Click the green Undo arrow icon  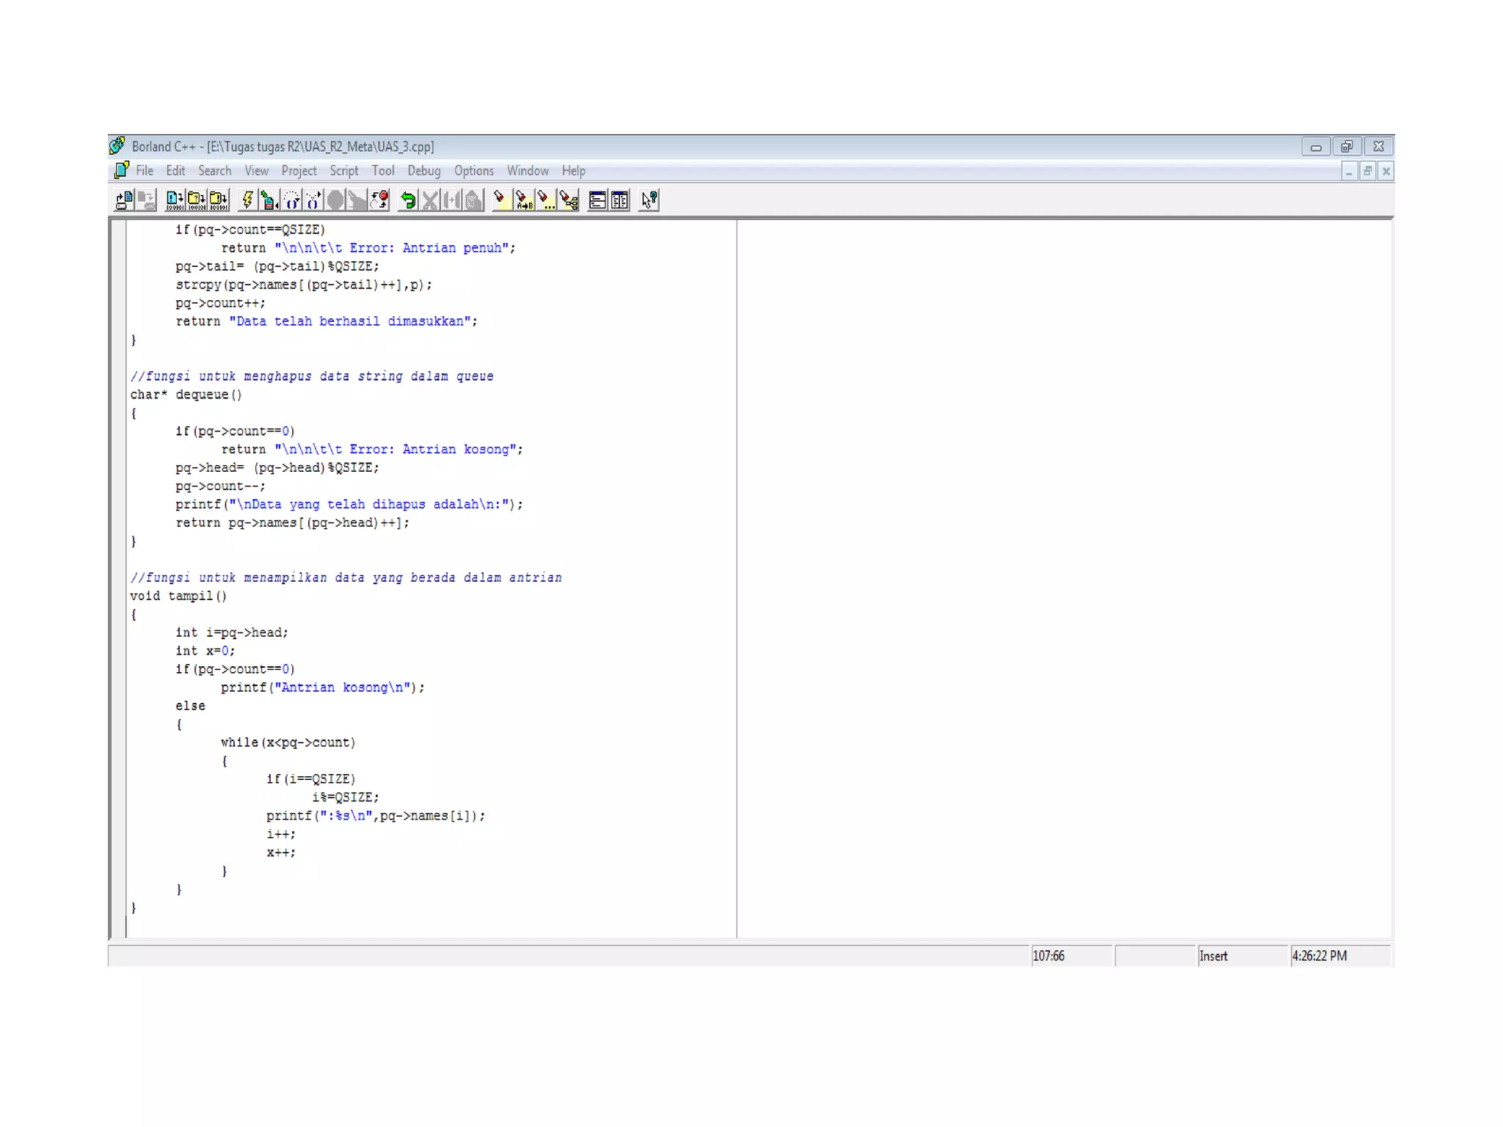(x=408, y=200)
